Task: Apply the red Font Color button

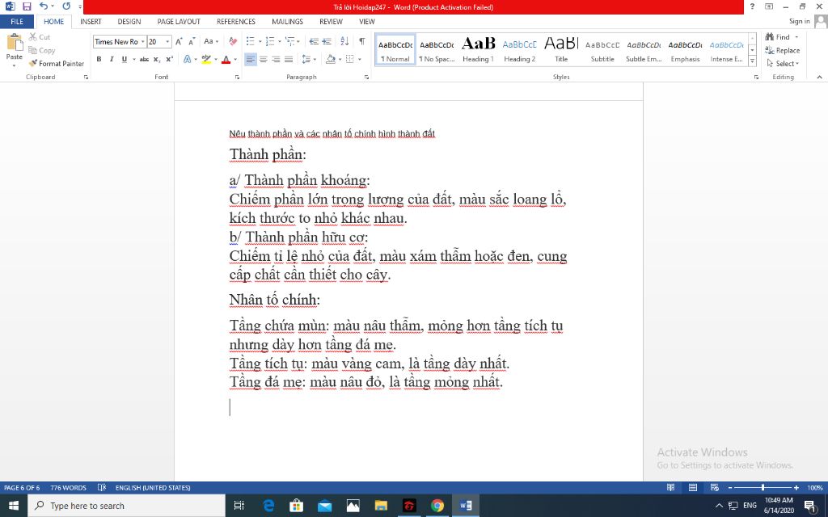Action: 226,59
